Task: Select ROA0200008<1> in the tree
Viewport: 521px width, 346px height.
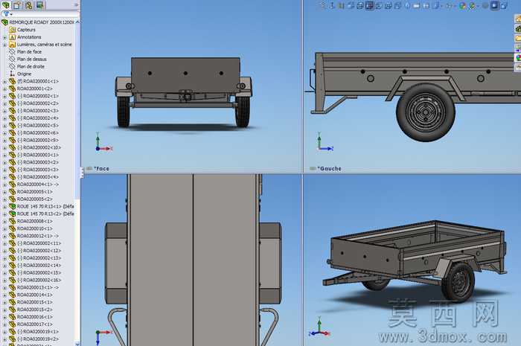Action: [34, 221]
